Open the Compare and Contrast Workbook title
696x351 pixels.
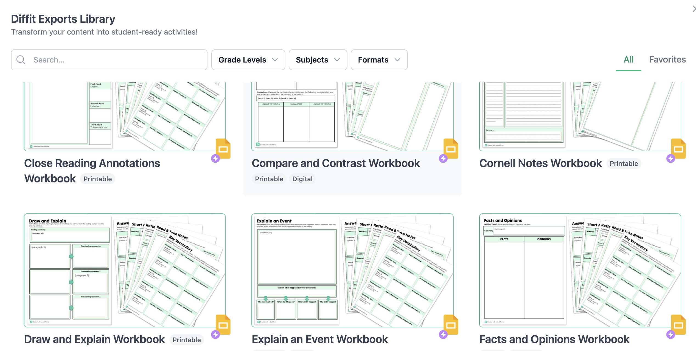coord(336,163)
